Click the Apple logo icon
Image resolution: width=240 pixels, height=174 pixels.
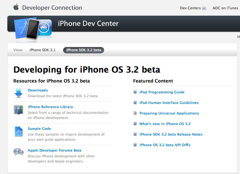coord(16,7)
